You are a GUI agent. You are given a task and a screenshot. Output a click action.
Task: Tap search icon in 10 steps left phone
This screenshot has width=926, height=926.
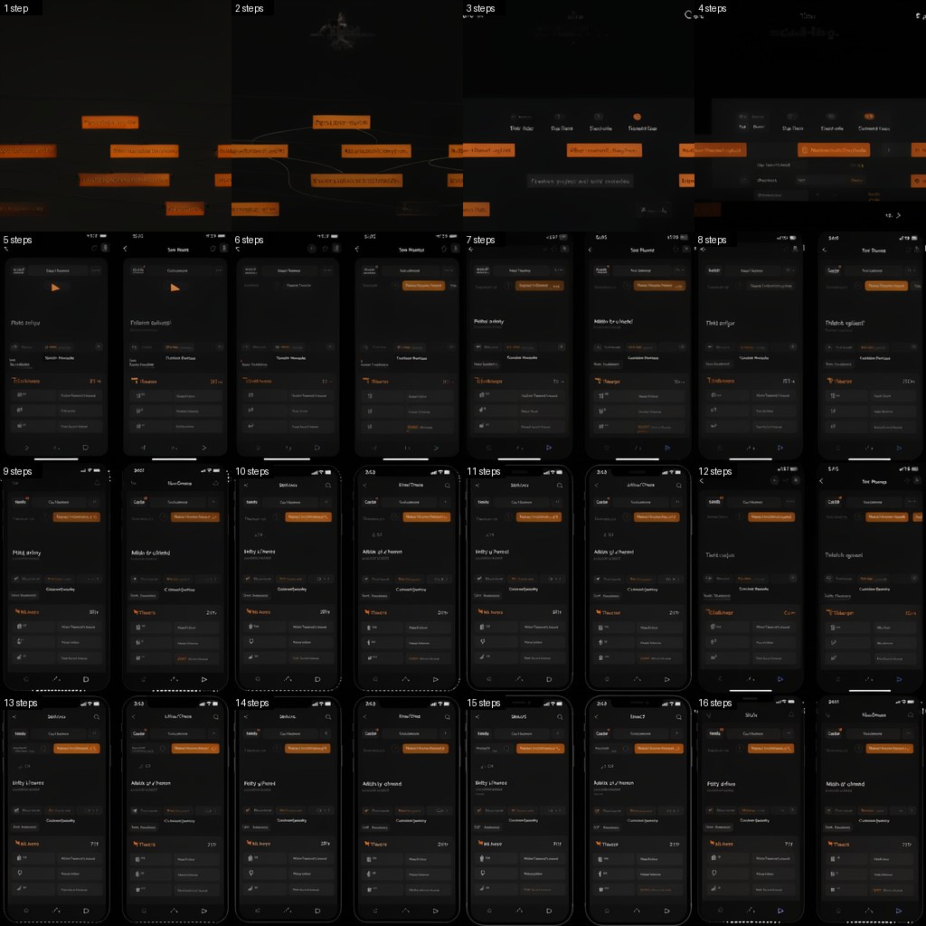(x=327, y=486)
